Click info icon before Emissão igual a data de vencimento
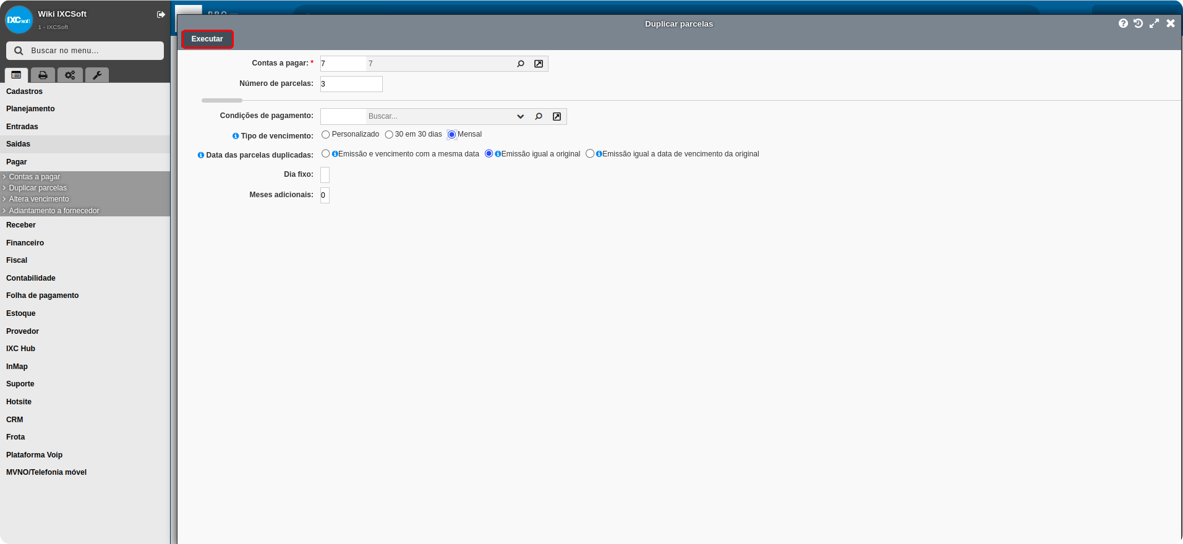 (x=599, y=154)
